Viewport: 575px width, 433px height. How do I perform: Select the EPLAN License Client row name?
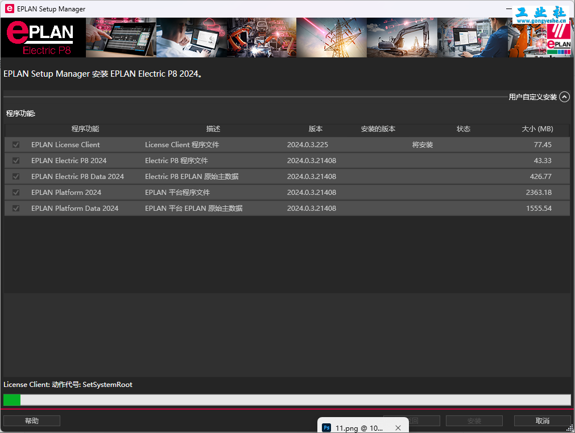[x=65, y=145]
